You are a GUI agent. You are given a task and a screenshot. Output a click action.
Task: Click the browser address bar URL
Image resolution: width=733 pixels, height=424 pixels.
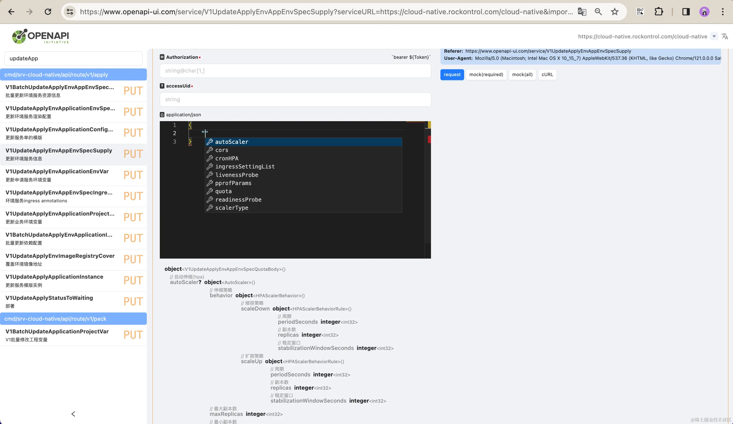[x=326, y=12]
